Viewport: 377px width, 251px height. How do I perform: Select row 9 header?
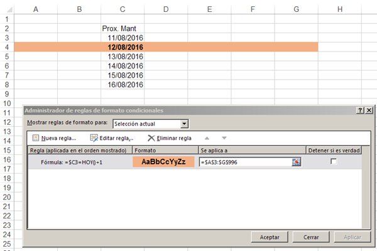tap(7, 94)
